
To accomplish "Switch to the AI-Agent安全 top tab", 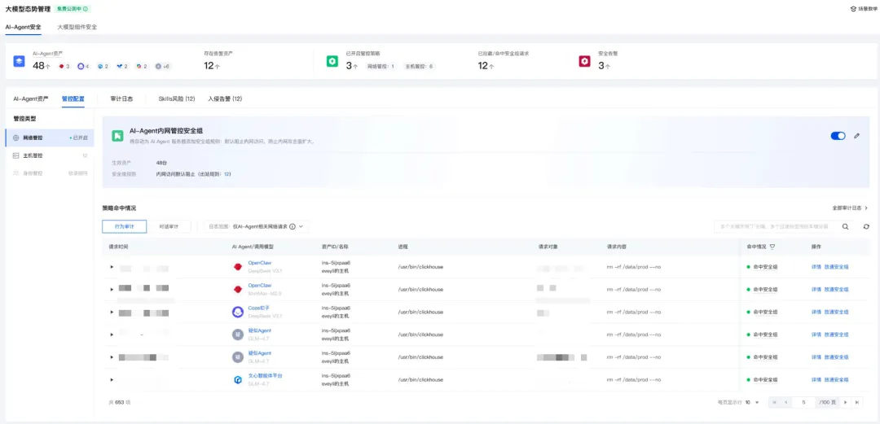I will (23, 26).
